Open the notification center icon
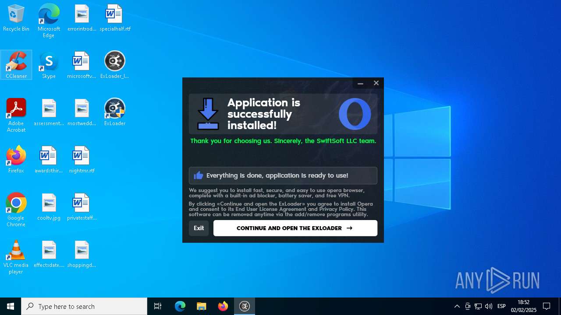Screen dimensions: 561x315 pos(547,306)
